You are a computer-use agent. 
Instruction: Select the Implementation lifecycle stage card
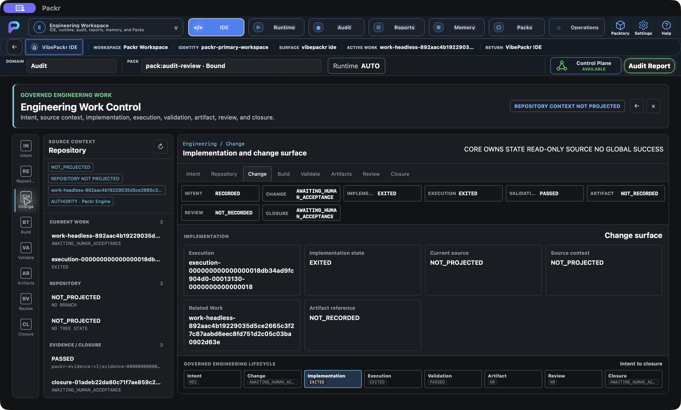333,379
